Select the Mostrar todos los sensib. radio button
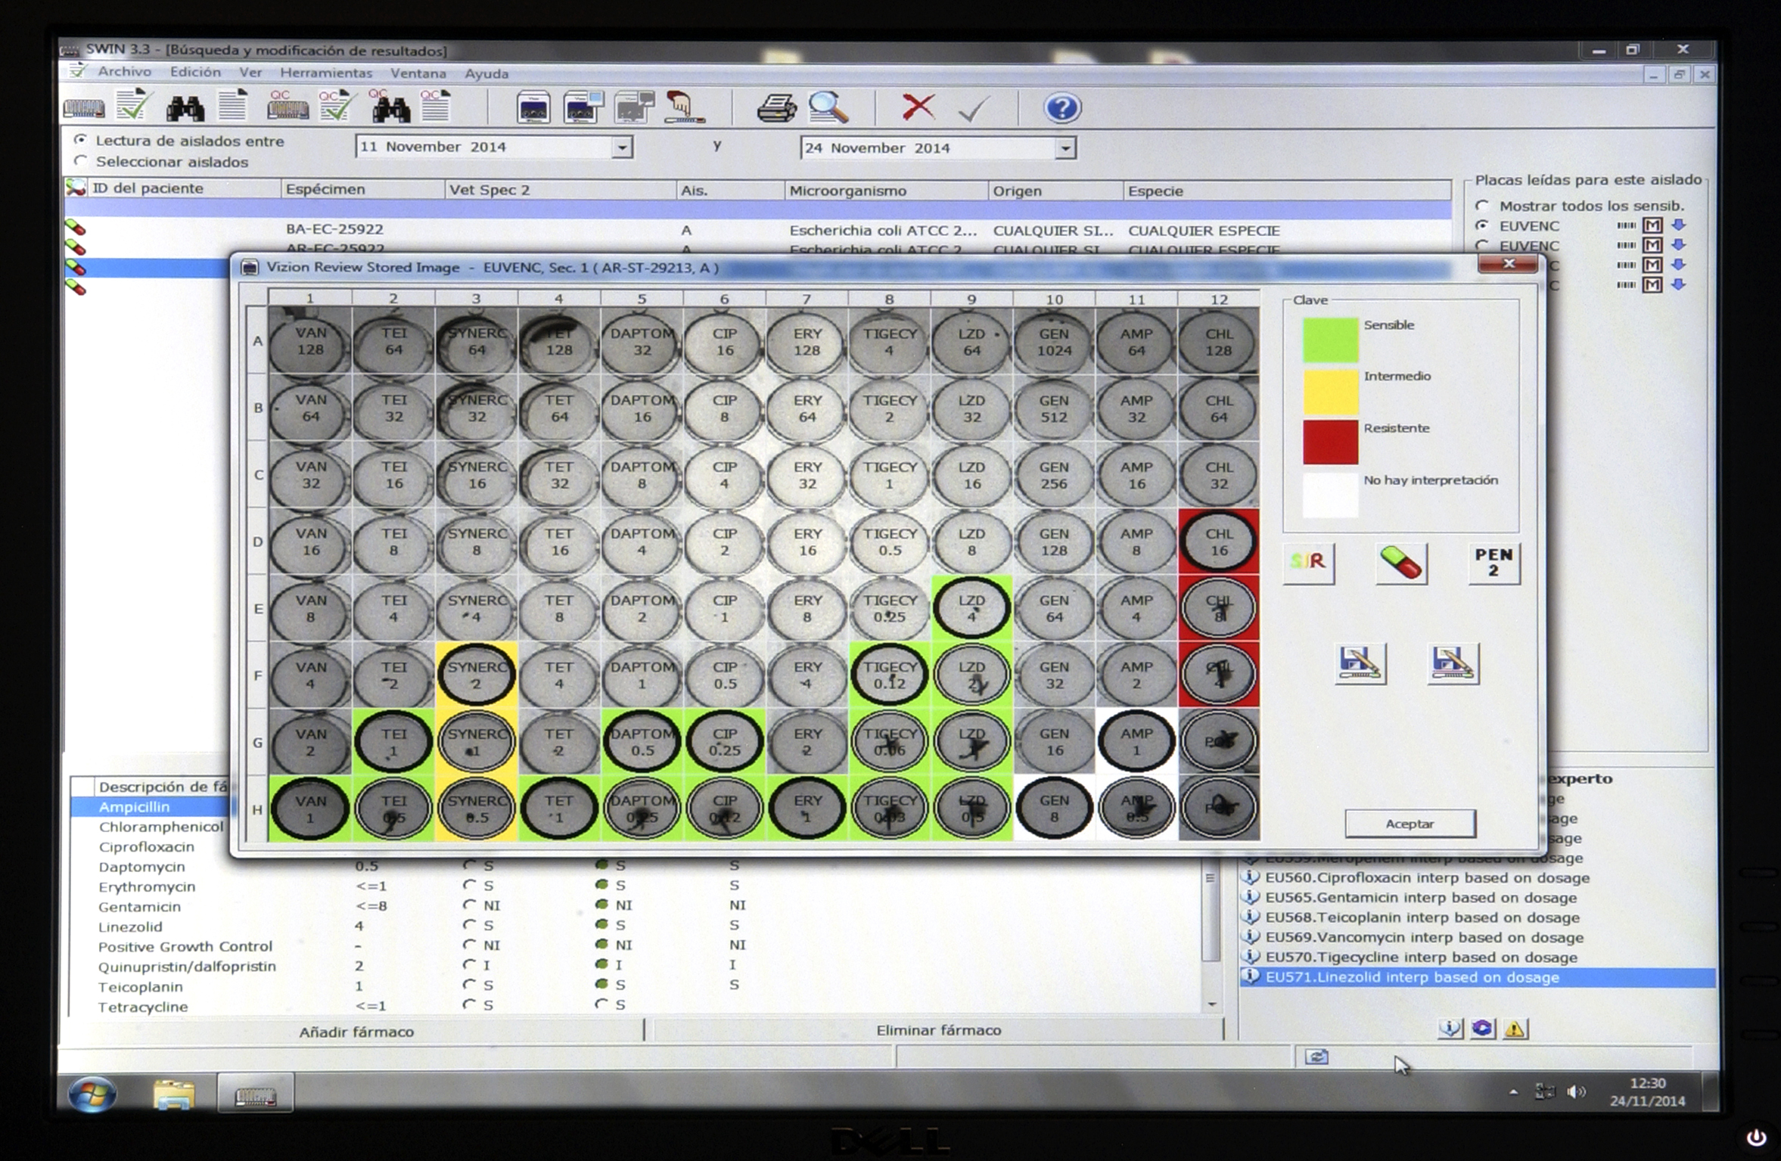Viewport: 1781px width, 1161px height. [1481, 205]
